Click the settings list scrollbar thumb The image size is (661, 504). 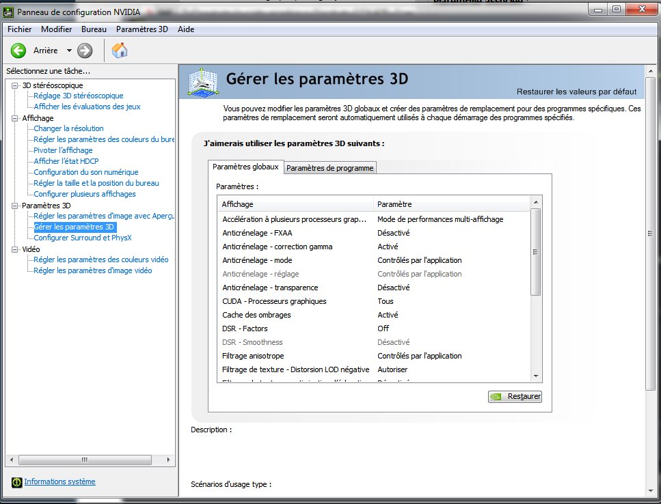[536, 252]
